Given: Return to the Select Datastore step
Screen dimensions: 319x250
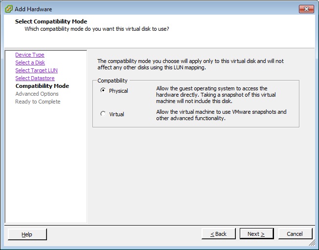Looking at the screenshot, I should [x=35, y=78].
